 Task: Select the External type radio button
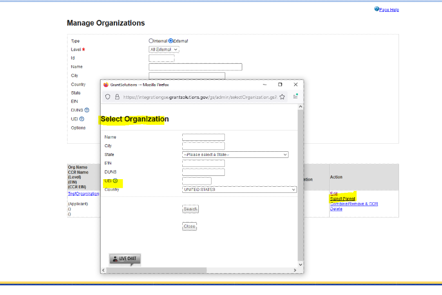[x=171, y=41]
